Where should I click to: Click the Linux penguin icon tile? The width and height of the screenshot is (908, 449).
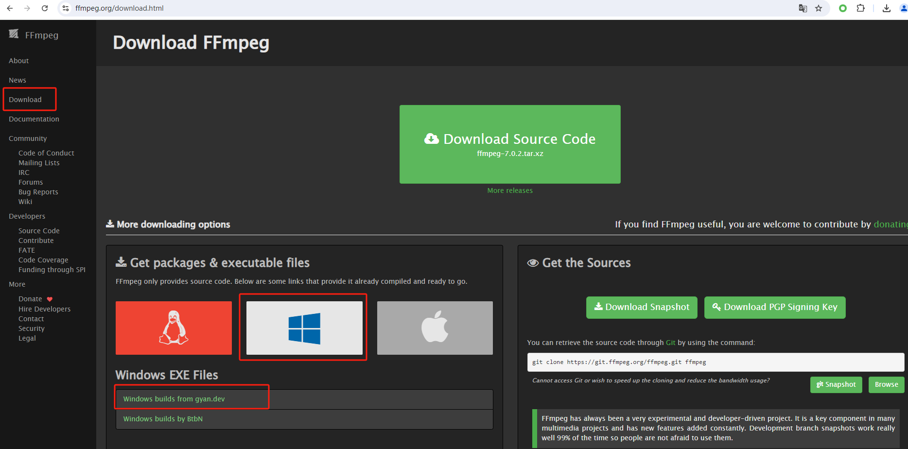click(x=174, y=328)
